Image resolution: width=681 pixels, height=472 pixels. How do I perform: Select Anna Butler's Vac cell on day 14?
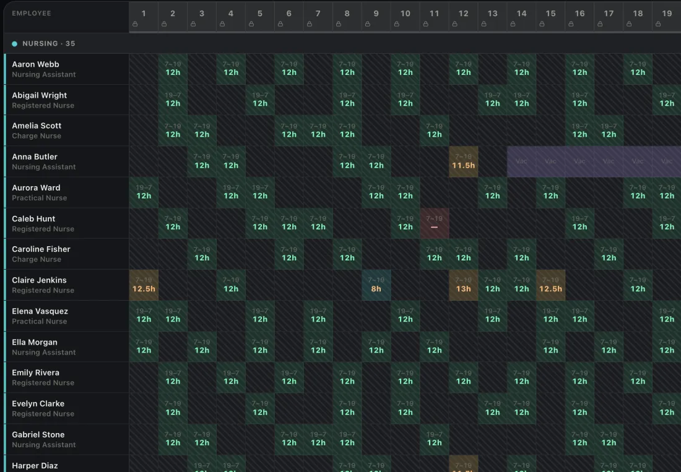[522, 161]
